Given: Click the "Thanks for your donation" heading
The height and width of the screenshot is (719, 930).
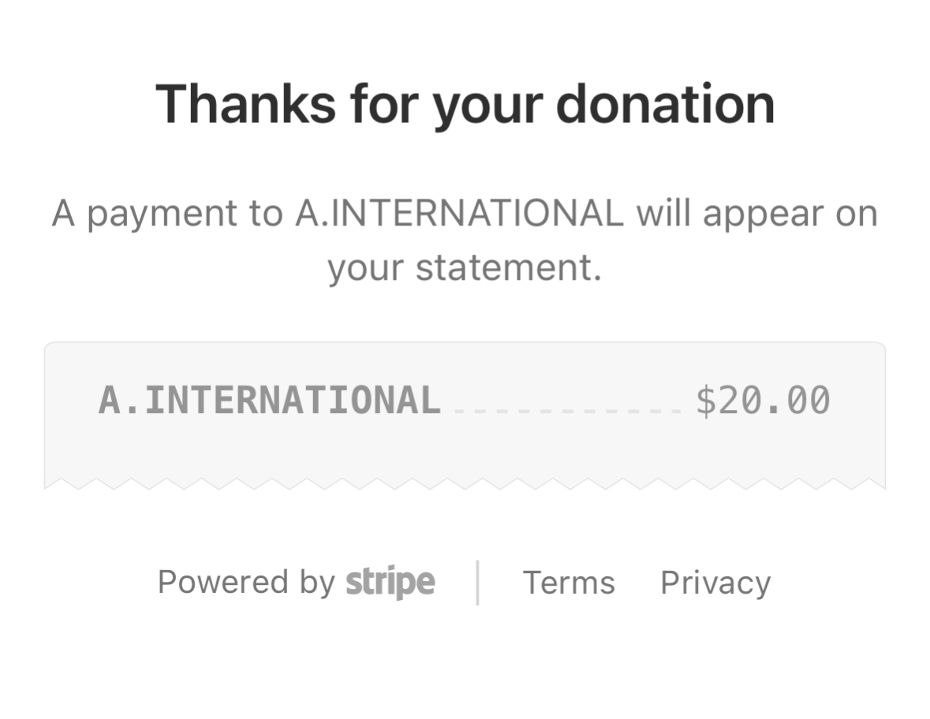Looking at the screenshot, I should (x=465, y=105).
